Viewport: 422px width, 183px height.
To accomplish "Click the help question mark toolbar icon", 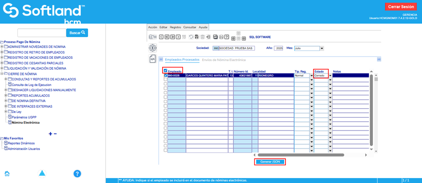I will pyautogui.click(x=227, y=37).
